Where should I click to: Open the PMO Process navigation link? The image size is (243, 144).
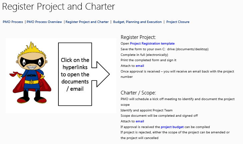13,22
